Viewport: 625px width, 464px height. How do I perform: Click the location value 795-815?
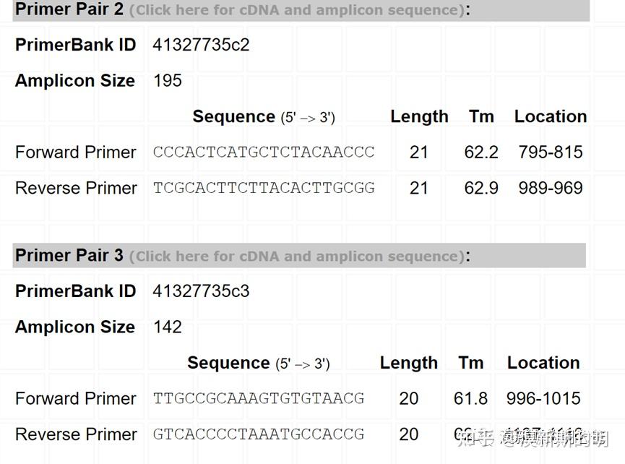pos(551,152)
